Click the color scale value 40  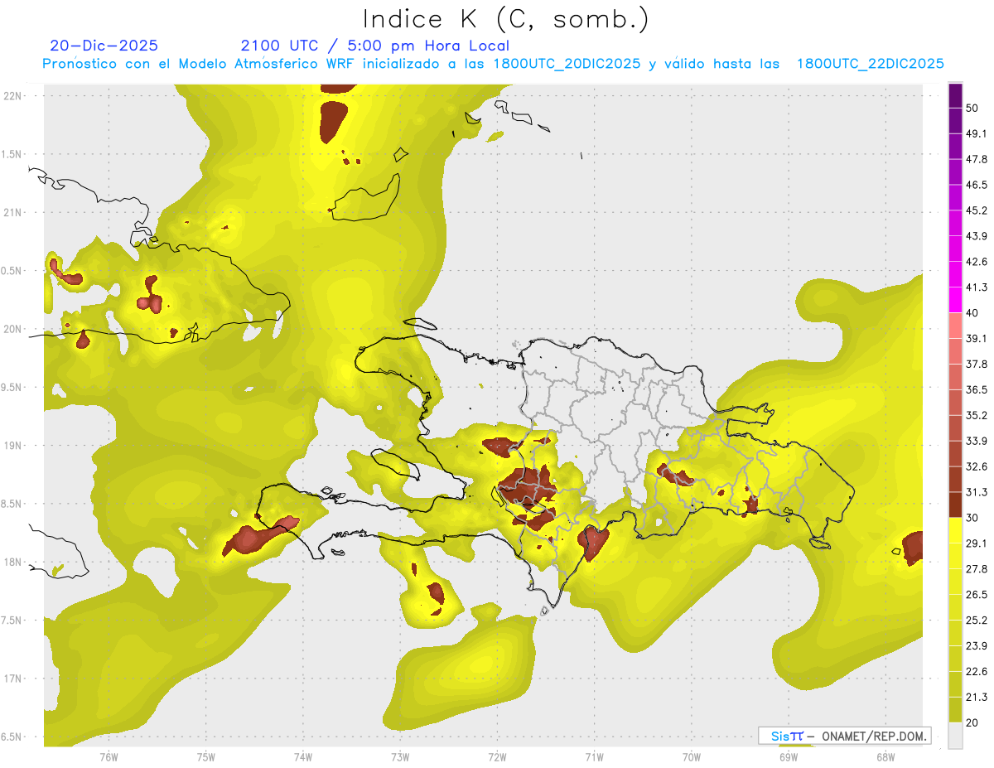(x=972, y=313)
